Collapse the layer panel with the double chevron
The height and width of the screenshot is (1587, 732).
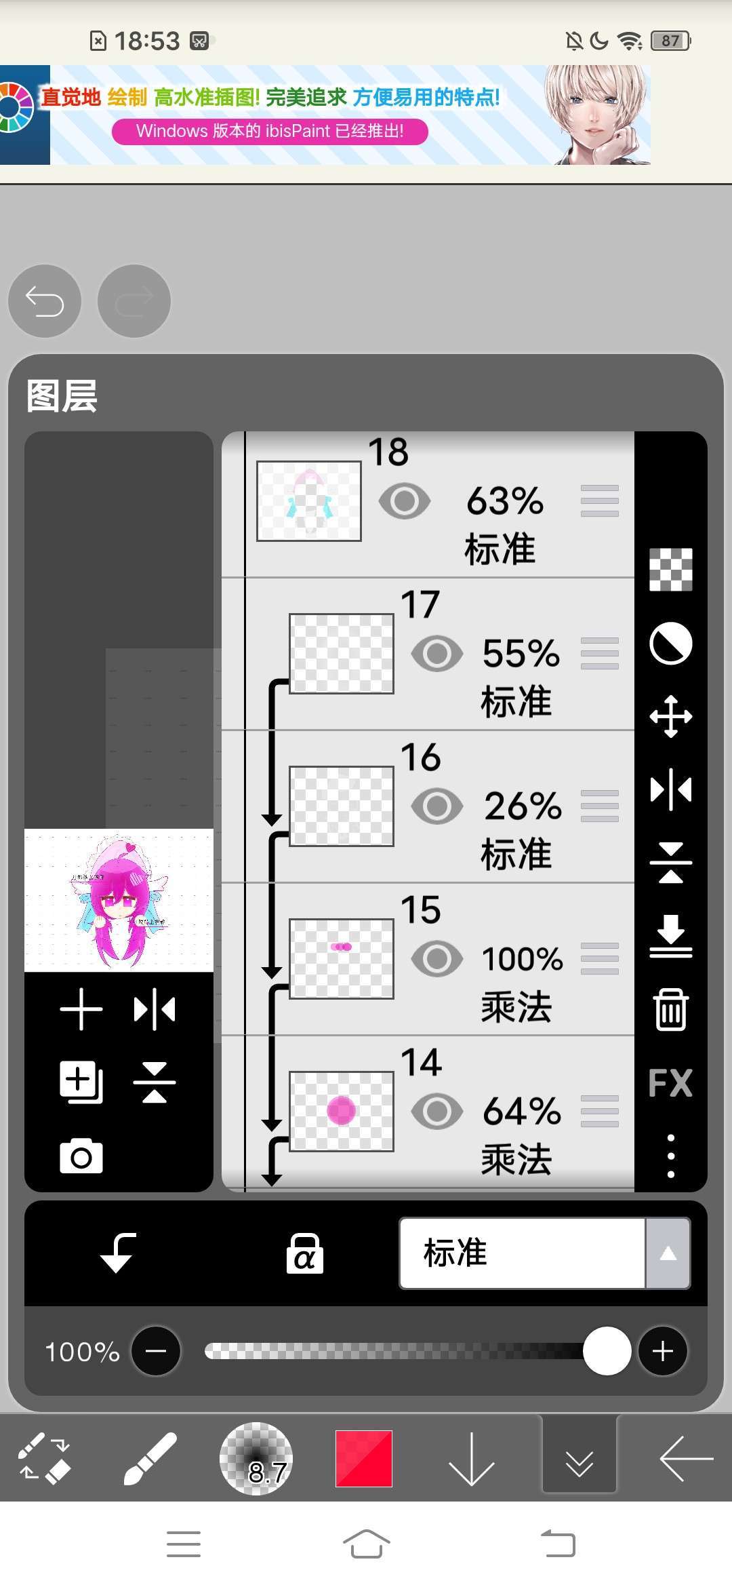(x=579, y=1458)
